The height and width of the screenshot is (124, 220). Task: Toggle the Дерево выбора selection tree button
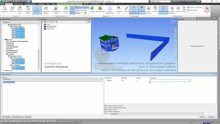(x=72, y=10)
